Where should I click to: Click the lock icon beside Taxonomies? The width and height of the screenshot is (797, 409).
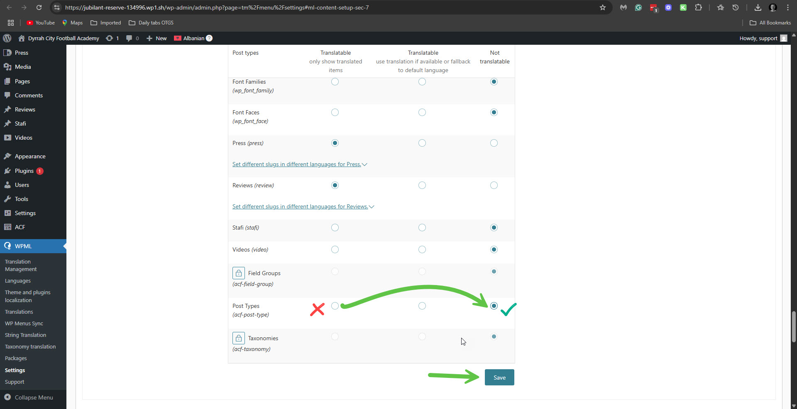click(x=239, y=338)
